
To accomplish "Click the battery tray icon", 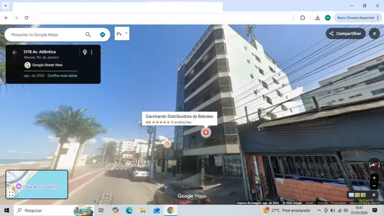I will 332,210.
